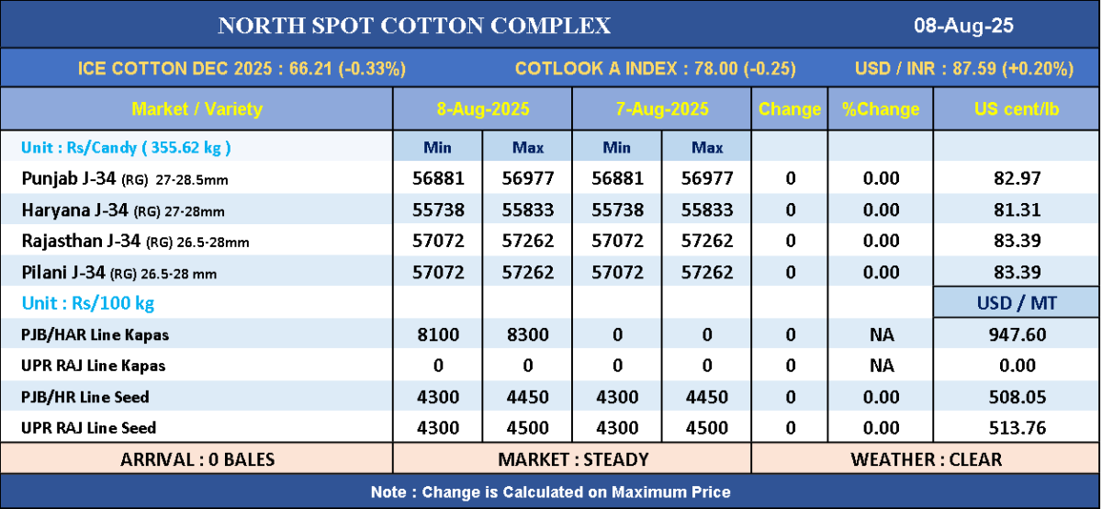Select the Market / Variety column header
This screenshot has width=1102, height=509.
click(197, 109)
